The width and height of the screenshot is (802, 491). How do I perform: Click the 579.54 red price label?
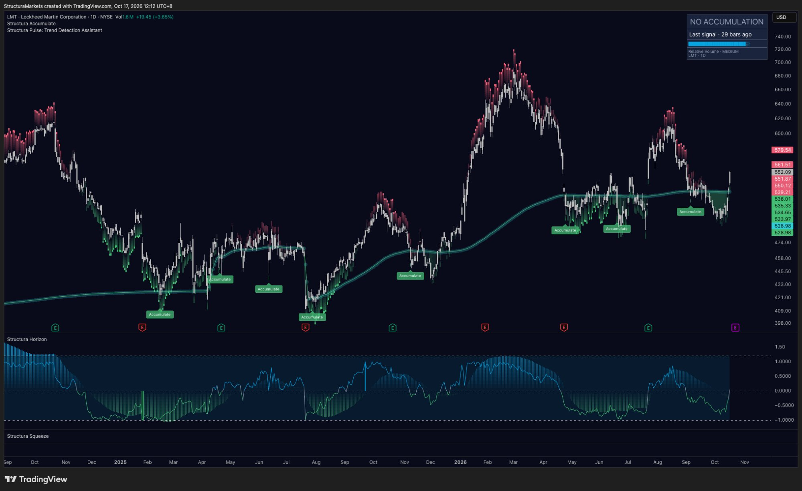coord(782,150)
